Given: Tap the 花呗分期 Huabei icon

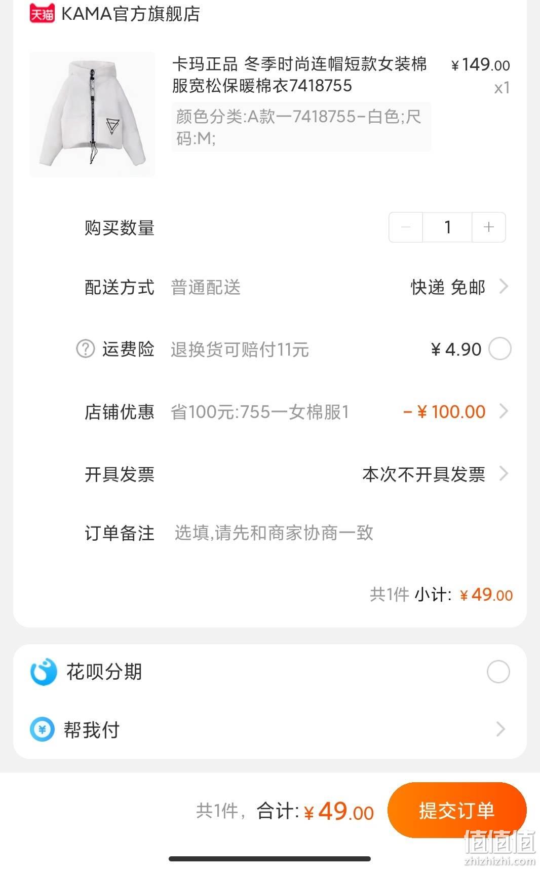Looking at the screenshot, I should (x=44, y=672).
